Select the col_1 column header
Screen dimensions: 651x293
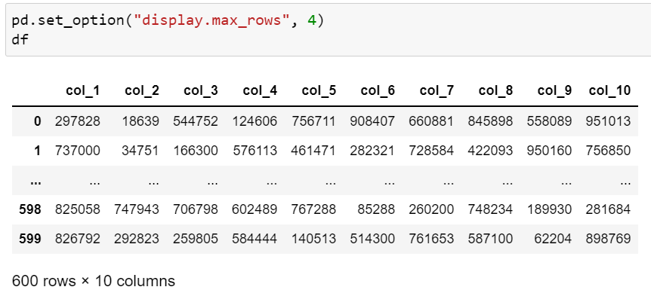82,90
